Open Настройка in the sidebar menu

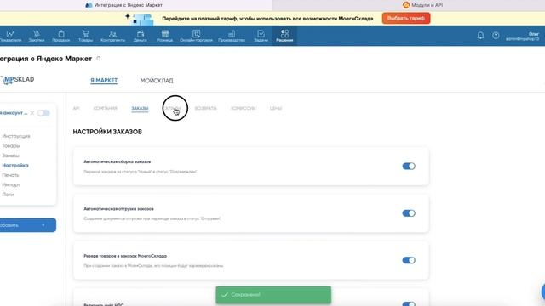click(15, 165)
